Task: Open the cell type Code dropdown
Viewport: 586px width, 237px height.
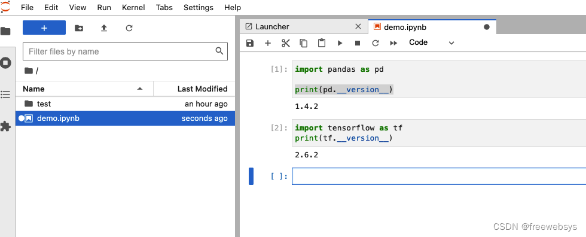Action: (x=432, y=42)
